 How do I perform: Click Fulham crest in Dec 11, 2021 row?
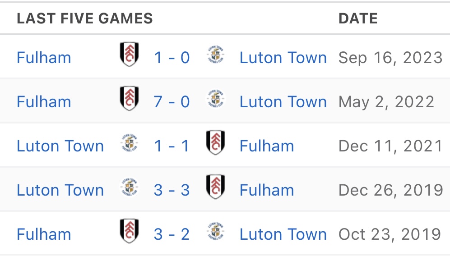(x=215, y=143)
